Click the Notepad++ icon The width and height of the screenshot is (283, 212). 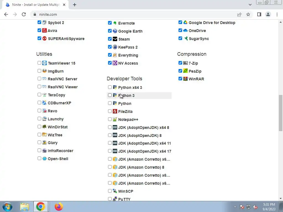tap(115, 119)
